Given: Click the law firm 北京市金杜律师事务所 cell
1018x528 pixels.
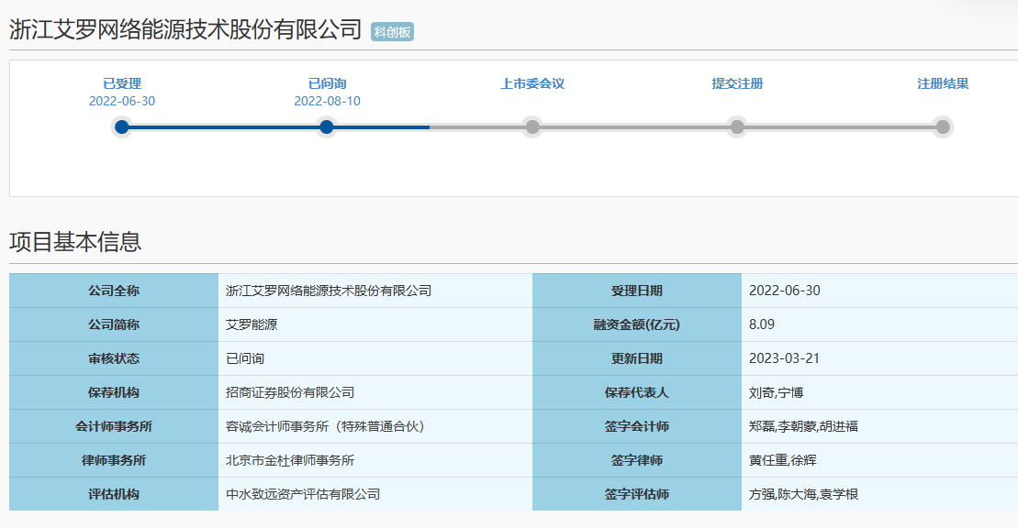Looking at the screenshot, I should 290,460.
